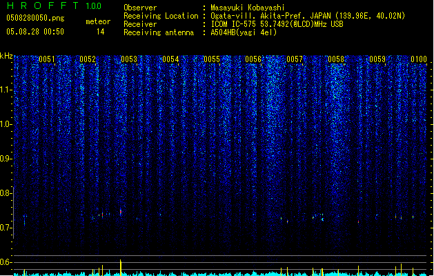Click the 0.6 kHz axis label

tap(6, 262)
